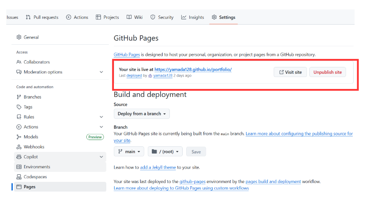Click the Copilot icon in sidebar
This screenshot has height=201, width=370.
pos(19,157)
